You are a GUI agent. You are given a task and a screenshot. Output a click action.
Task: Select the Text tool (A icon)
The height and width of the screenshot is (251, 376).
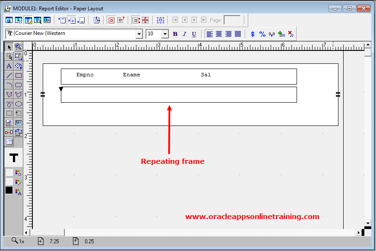coord(9,66)
